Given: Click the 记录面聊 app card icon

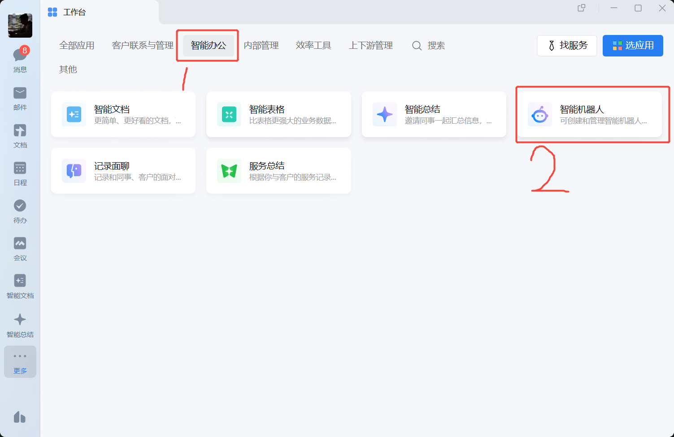Looking at the screenshot, I should 74,171.
